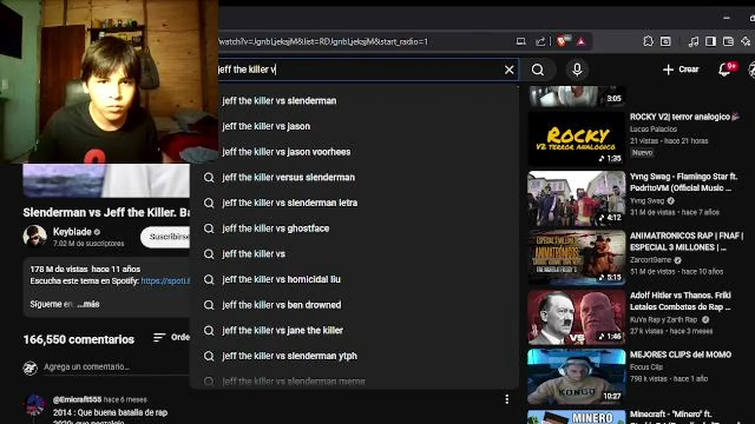The image size is (755, 424).
Task: Click the share page icon in address bar
Action: coord(540,41)
